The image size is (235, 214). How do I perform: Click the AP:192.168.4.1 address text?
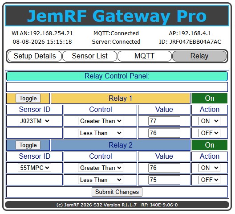tap(190, 33)
